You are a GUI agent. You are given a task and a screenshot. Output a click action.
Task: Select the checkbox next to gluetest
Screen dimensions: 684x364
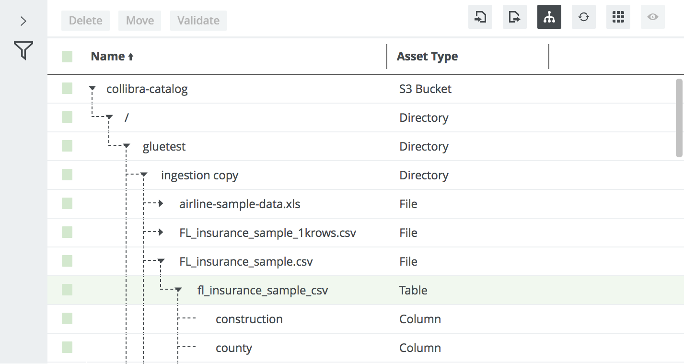tap(67, 146)
